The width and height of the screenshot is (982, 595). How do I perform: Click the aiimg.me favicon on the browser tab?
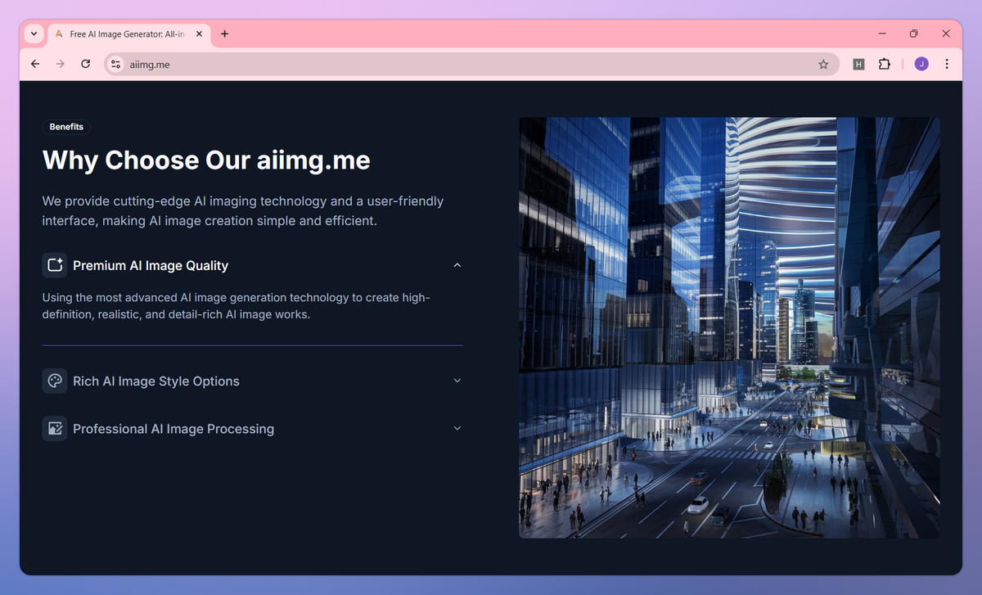coord(58,34)
